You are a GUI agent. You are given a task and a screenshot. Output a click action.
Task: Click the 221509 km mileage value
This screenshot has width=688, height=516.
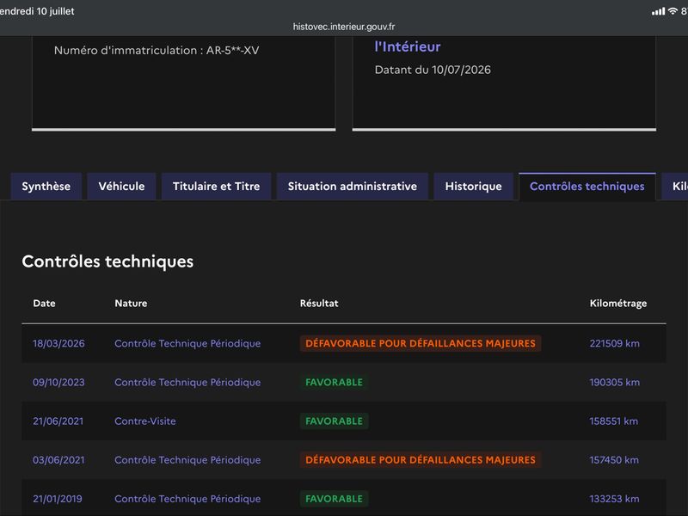tap(614, 343)
